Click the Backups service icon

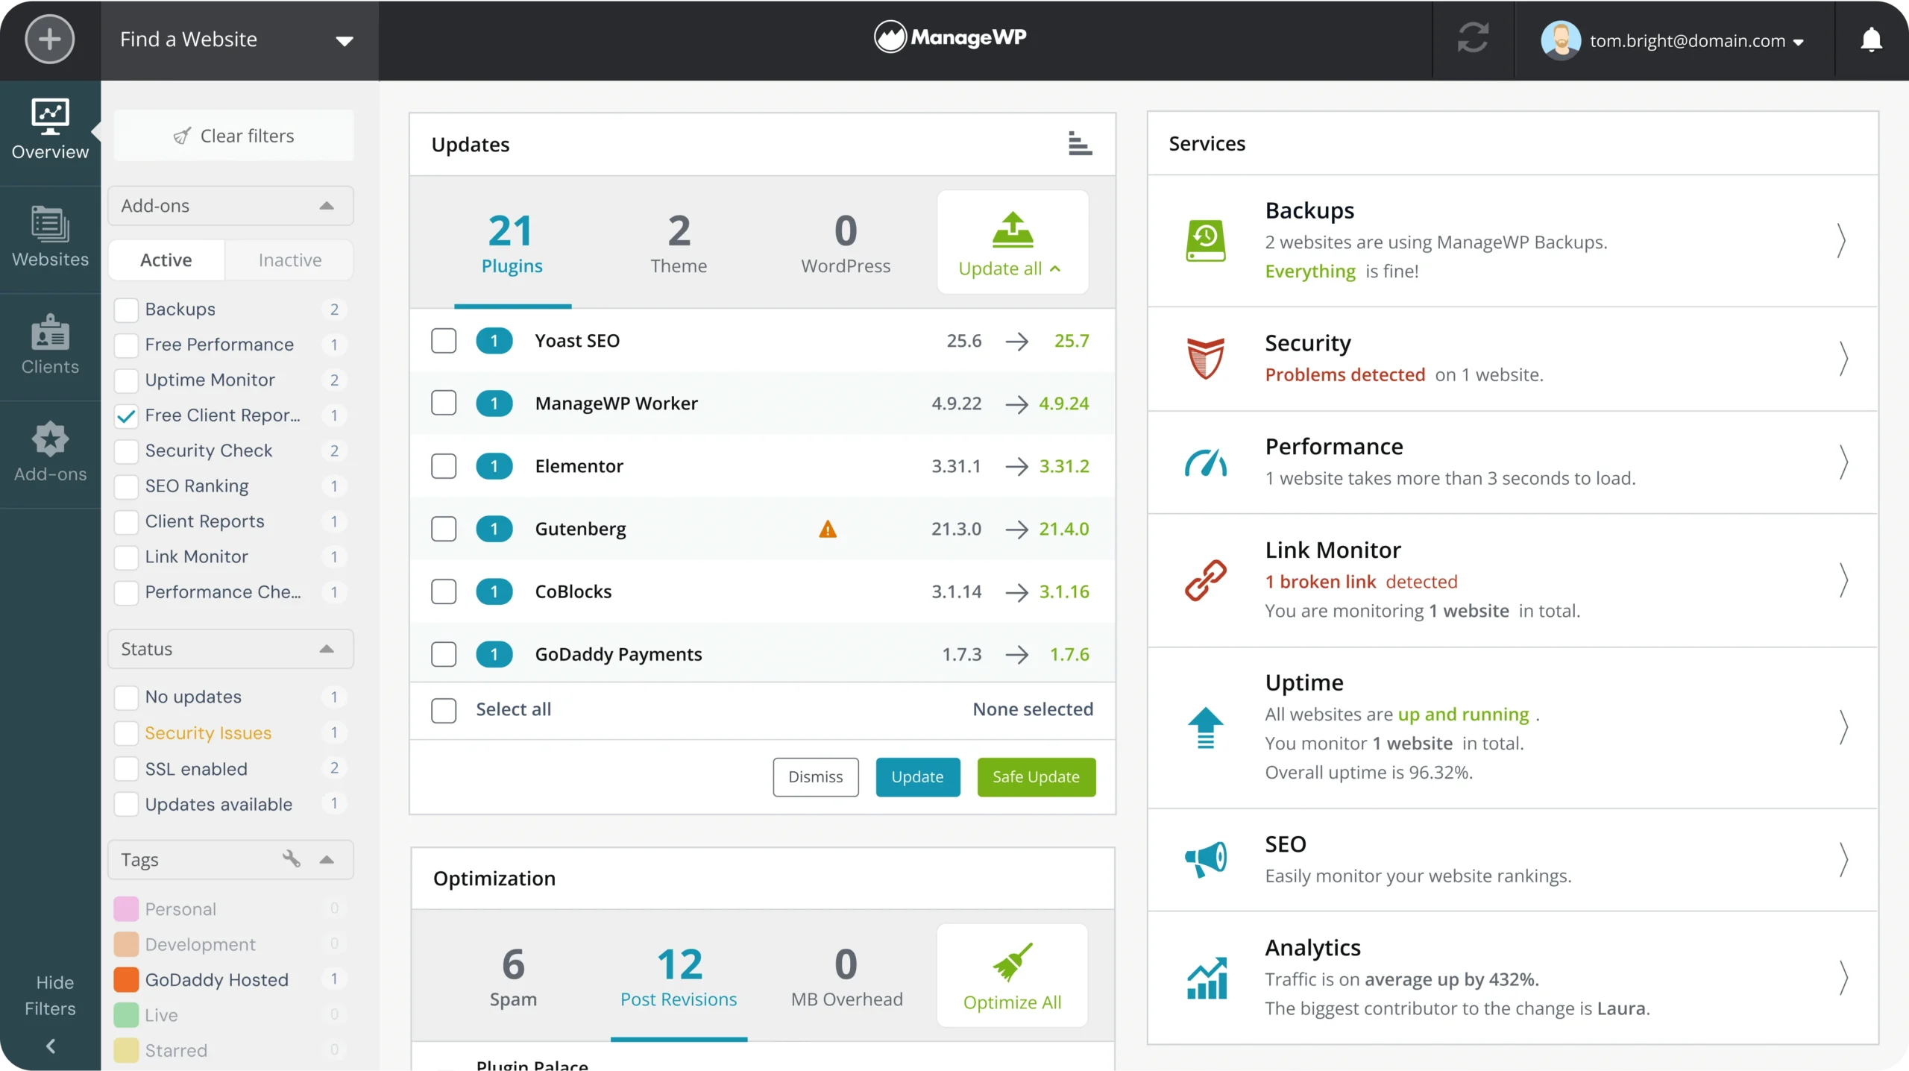pyautogui.click(x=1206, y=240)
